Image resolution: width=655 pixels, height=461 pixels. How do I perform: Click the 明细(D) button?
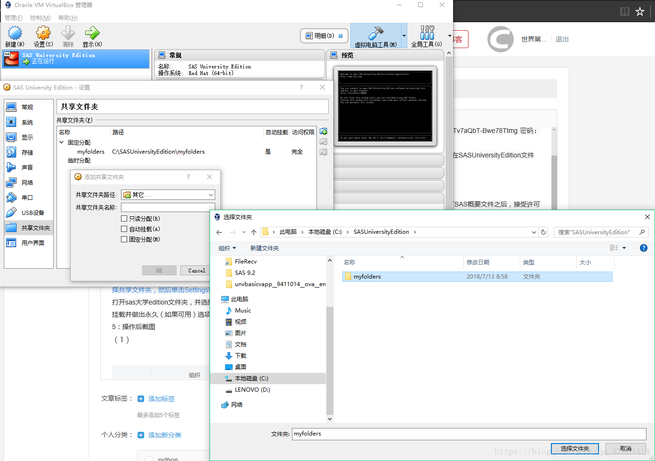(324, 36)
